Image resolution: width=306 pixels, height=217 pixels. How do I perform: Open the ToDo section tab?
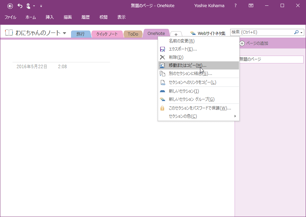pos(133,34)
